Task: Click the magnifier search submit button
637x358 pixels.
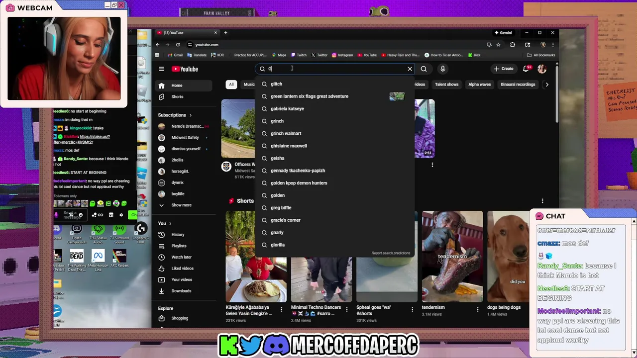Action: click(424, 69)
